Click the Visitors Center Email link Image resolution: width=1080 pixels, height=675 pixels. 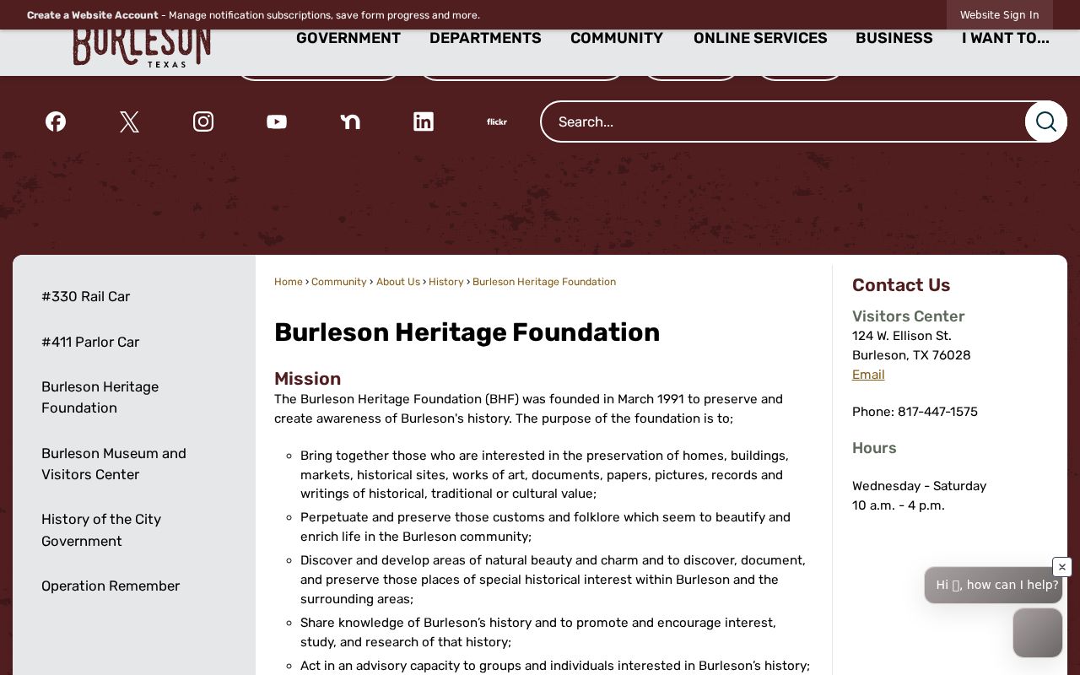(x=868, y=375)
